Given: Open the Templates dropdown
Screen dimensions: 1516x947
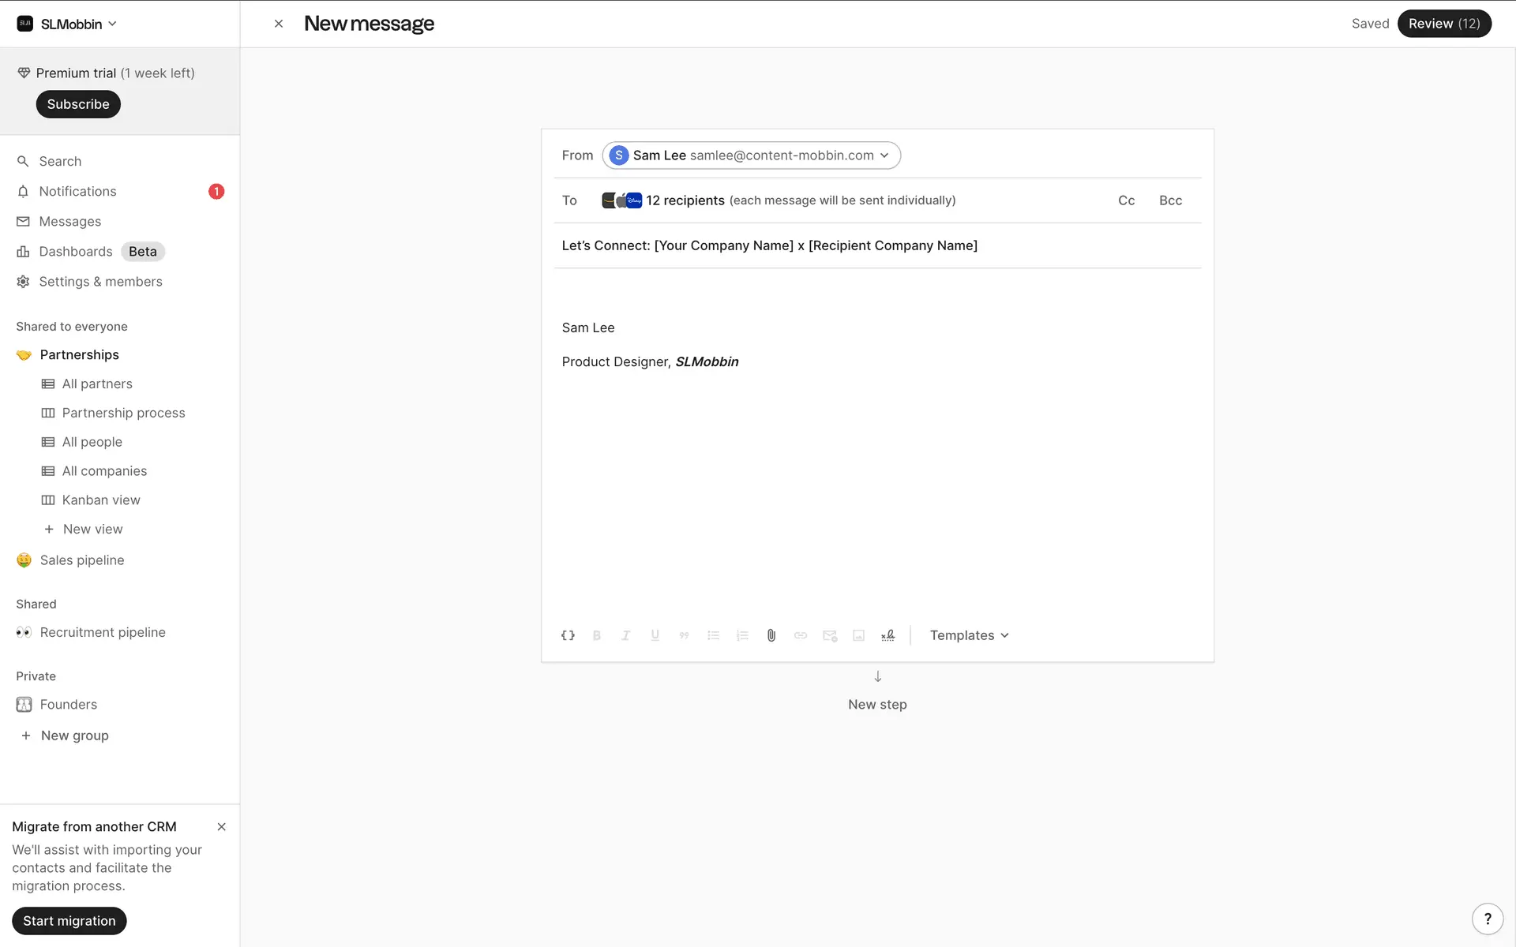Looking at the screenshot, I should (969, 635).
